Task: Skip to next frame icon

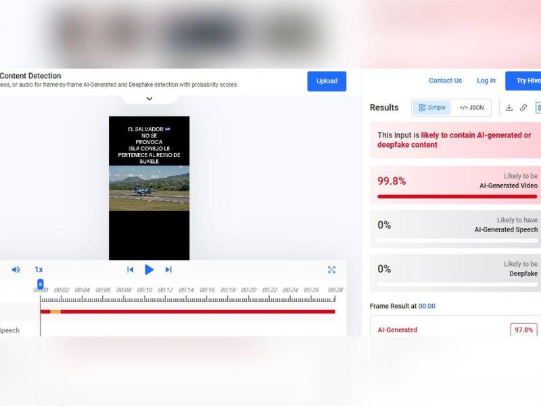Action: click(168, 269)
